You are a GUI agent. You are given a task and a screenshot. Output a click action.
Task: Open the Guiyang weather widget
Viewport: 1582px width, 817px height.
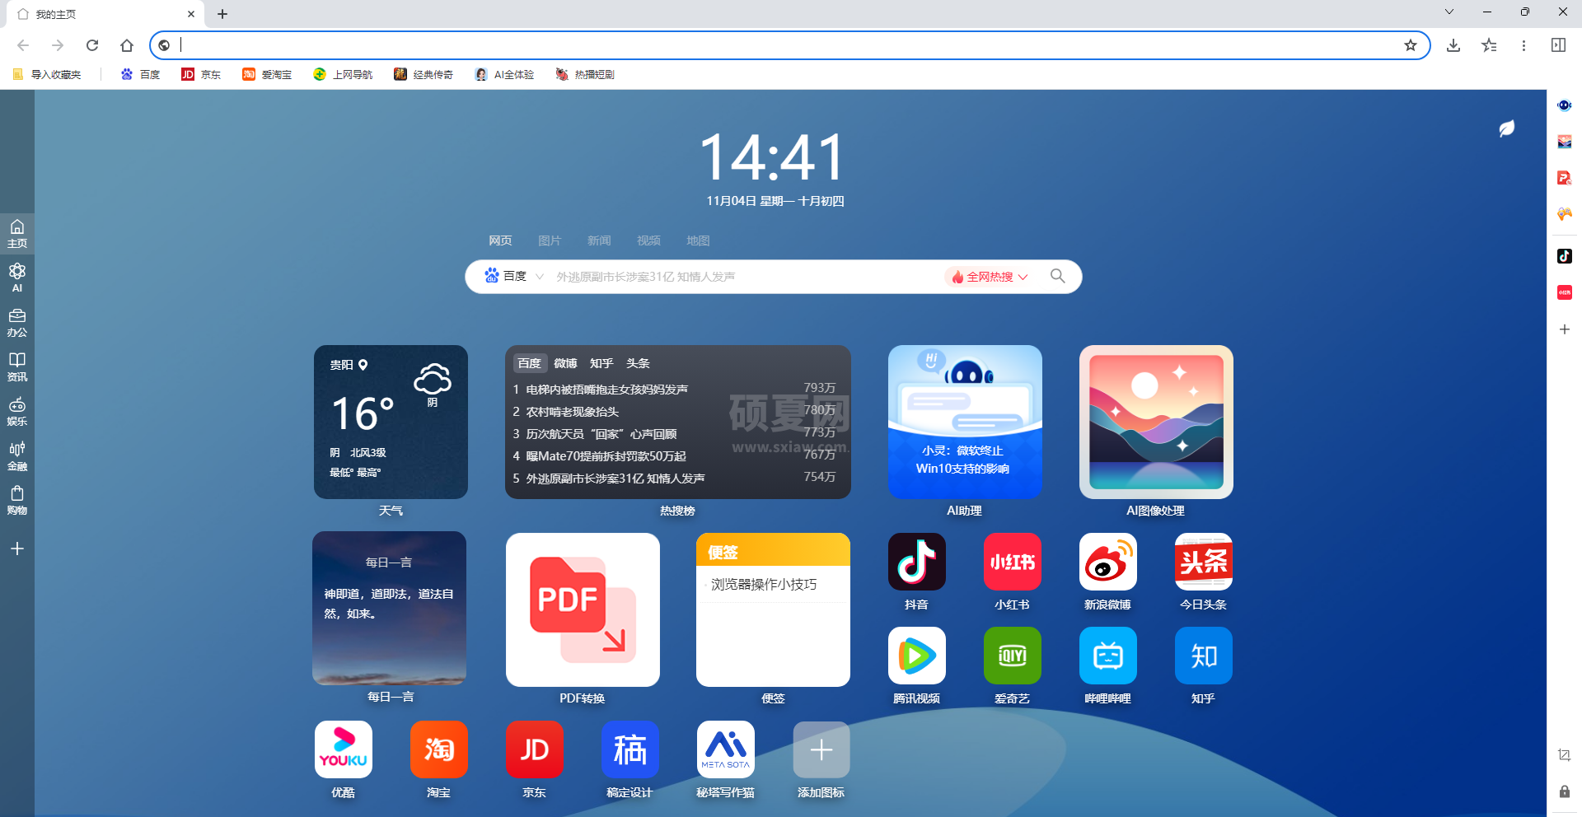click(391, 422)
